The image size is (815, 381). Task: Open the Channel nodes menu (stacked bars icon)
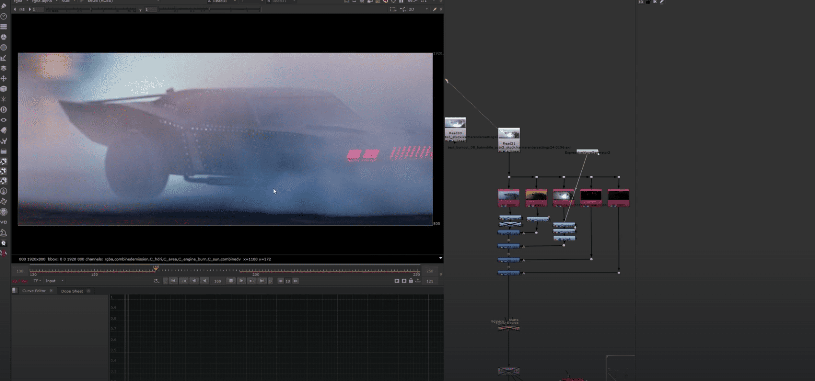tap(4, 27)
